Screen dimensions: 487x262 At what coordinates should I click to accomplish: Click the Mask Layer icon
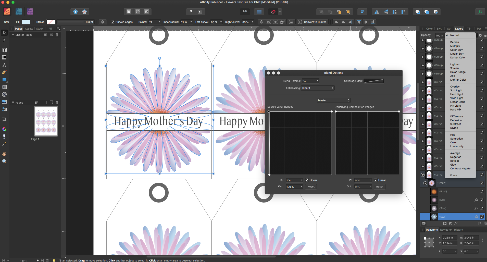pos(445,223)
